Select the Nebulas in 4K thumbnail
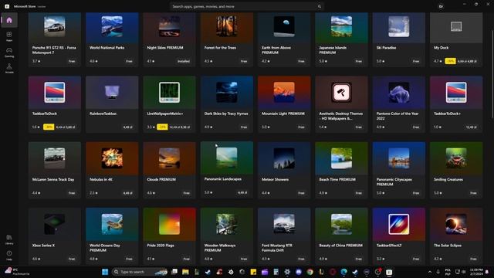The width and height of the screenshot is (494, 278). coord(112,158)
